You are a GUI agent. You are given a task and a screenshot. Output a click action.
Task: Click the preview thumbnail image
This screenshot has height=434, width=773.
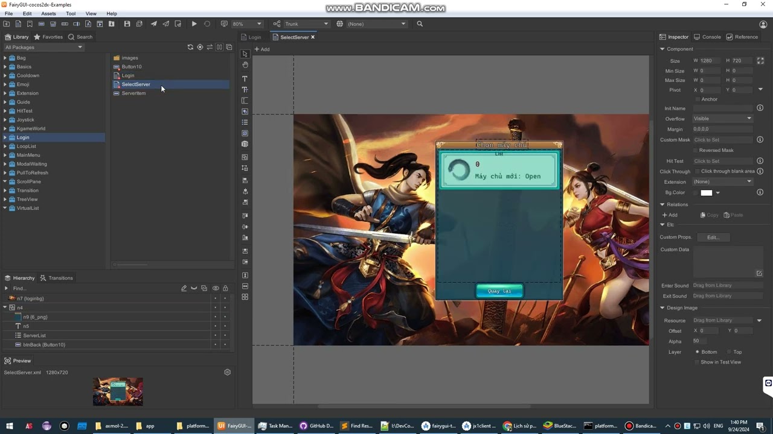click(118, 392)
